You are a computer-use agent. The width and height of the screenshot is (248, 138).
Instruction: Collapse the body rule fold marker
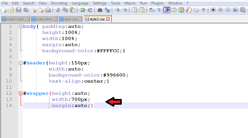21,26
